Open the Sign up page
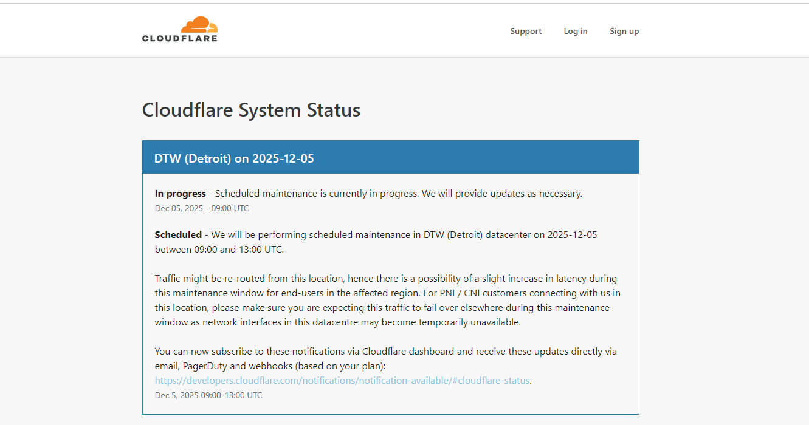 [624, 31]
